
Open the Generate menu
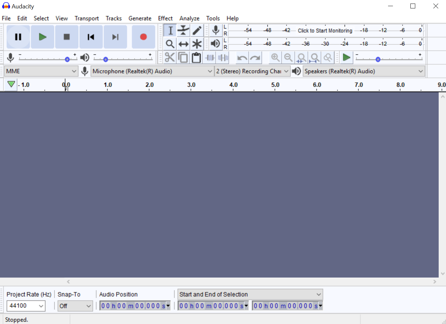point(140,18)
